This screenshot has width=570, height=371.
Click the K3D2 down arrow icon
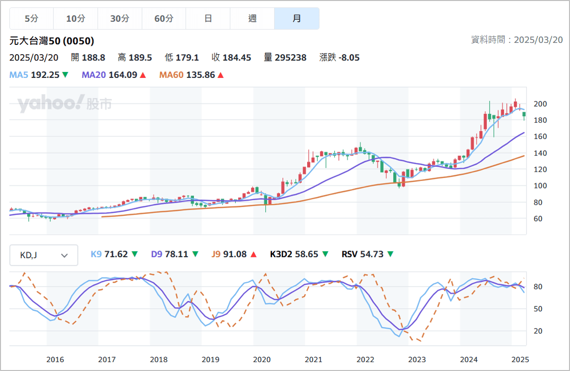point(325,253)
